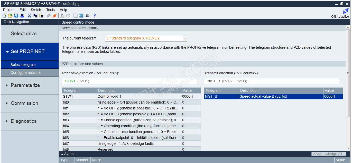Click the transmit table Telegram header
The width and height of the screenshot is (352, 163).
[221, 90]
